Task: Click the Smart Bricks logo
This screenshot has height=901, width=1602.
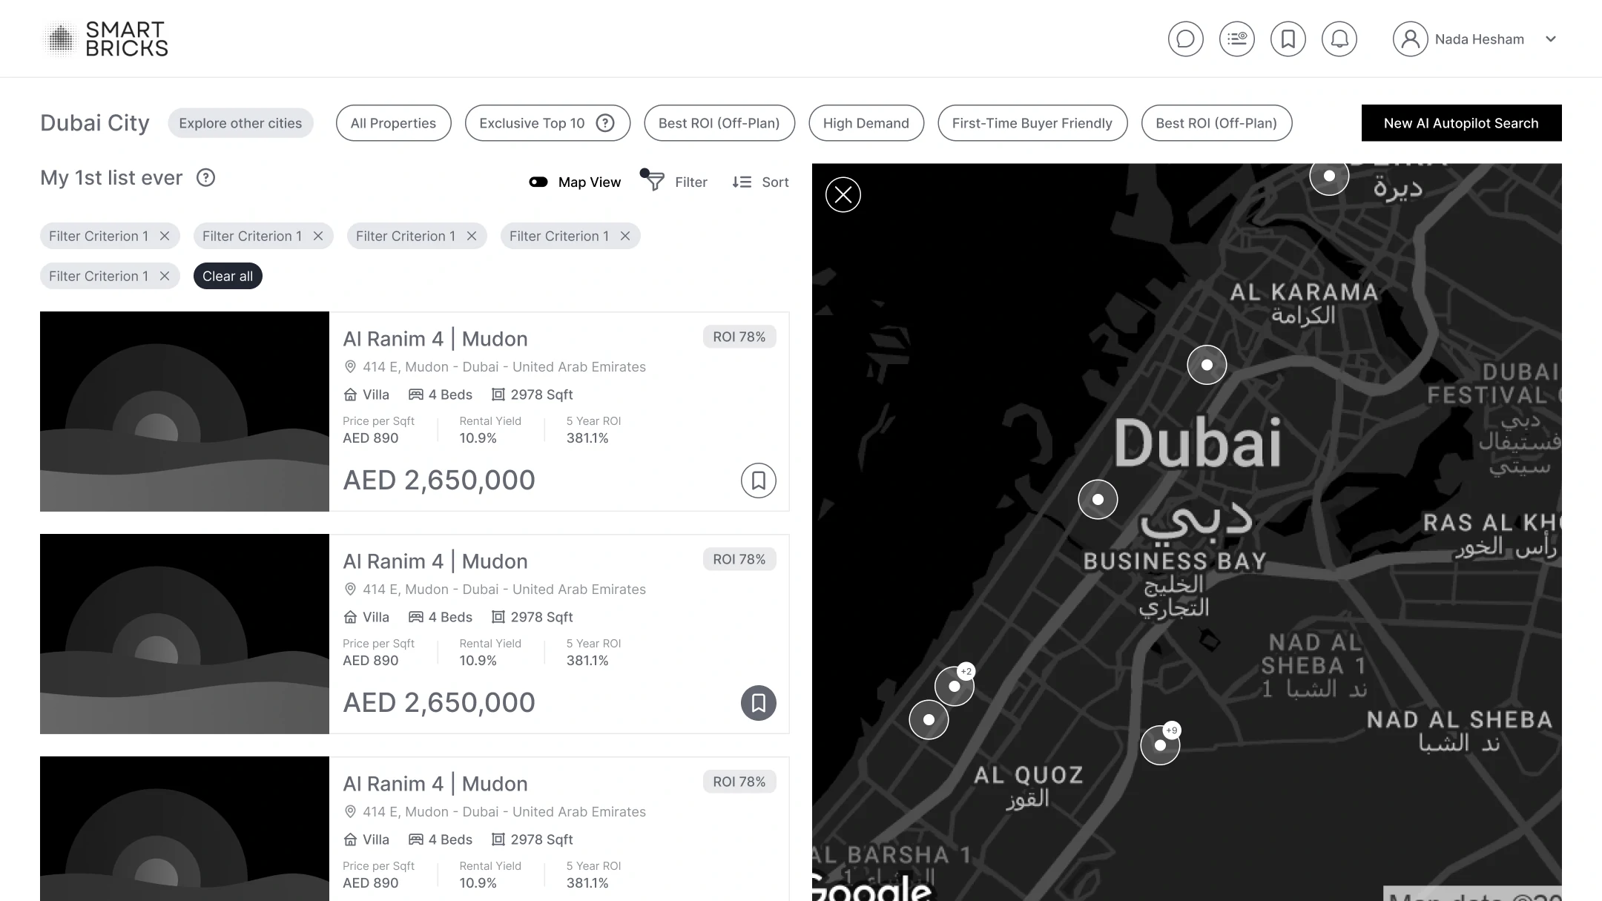Action: (x=105, y=39)
